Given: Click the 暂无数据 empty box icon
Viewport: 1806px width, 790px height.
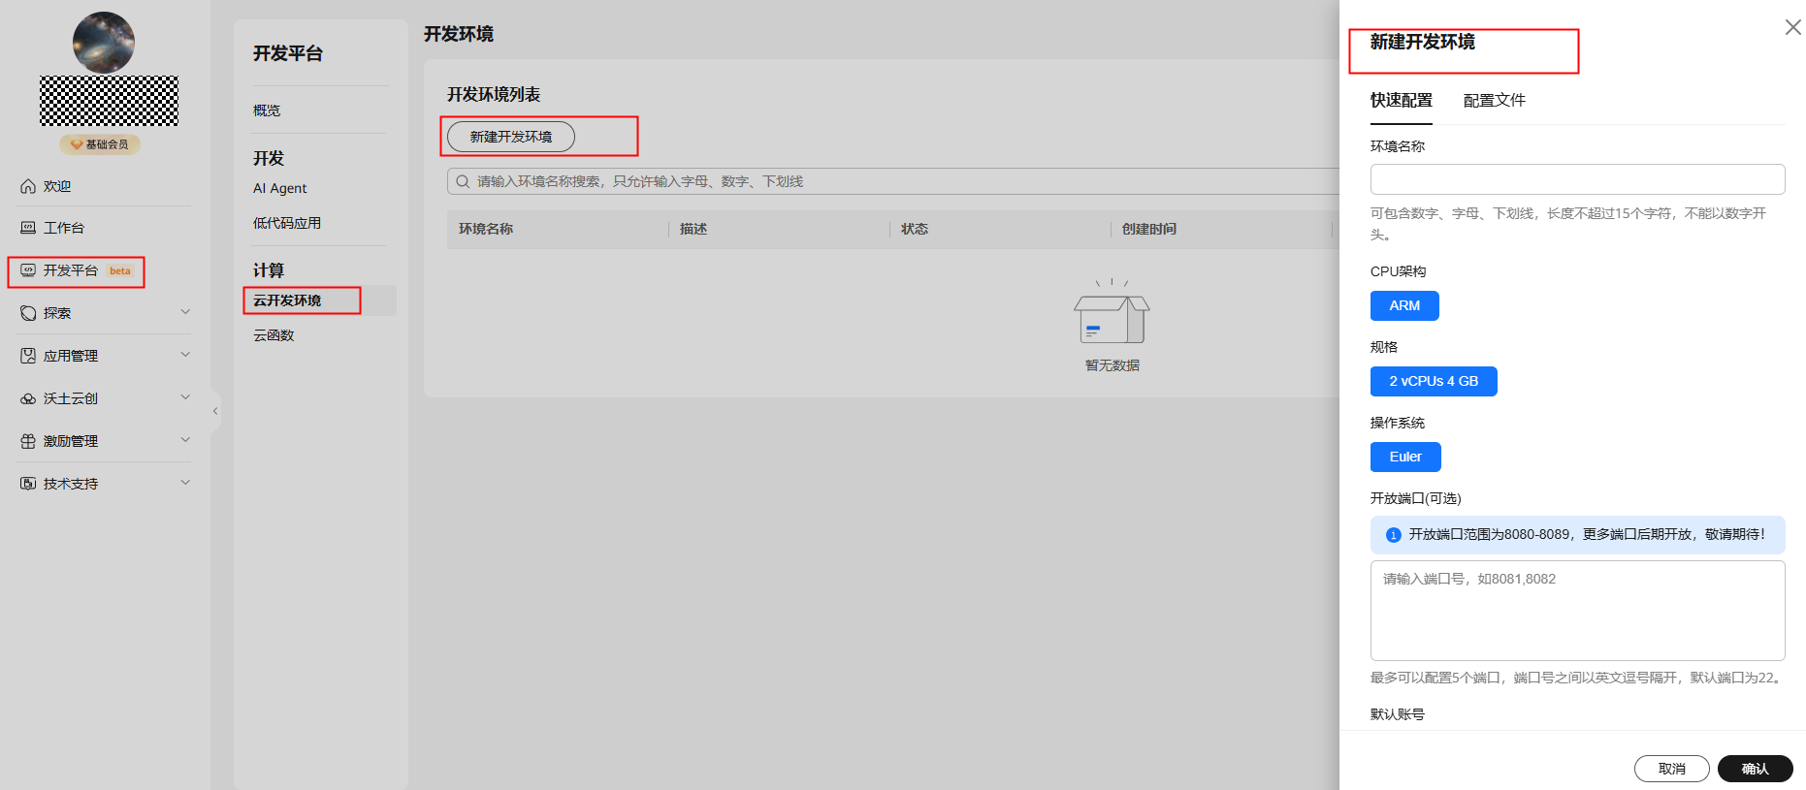Looking at the screenshot, I should click(x=1112, y=312).
